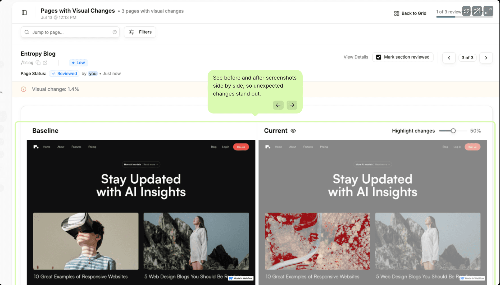Click the help icon in search box
Screen dimensions: 500x285
coord(115,32)
